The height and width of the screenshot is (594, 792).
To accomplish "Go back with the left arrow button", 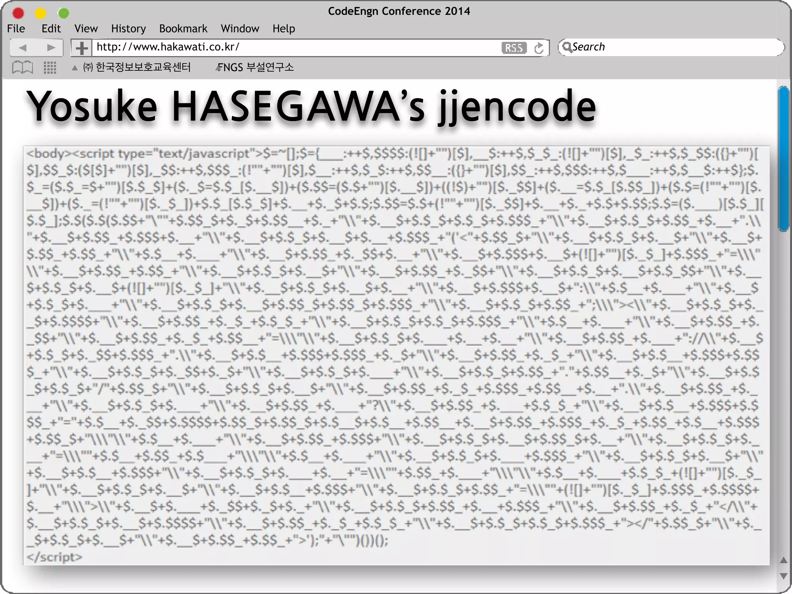I will coord(22,48).
